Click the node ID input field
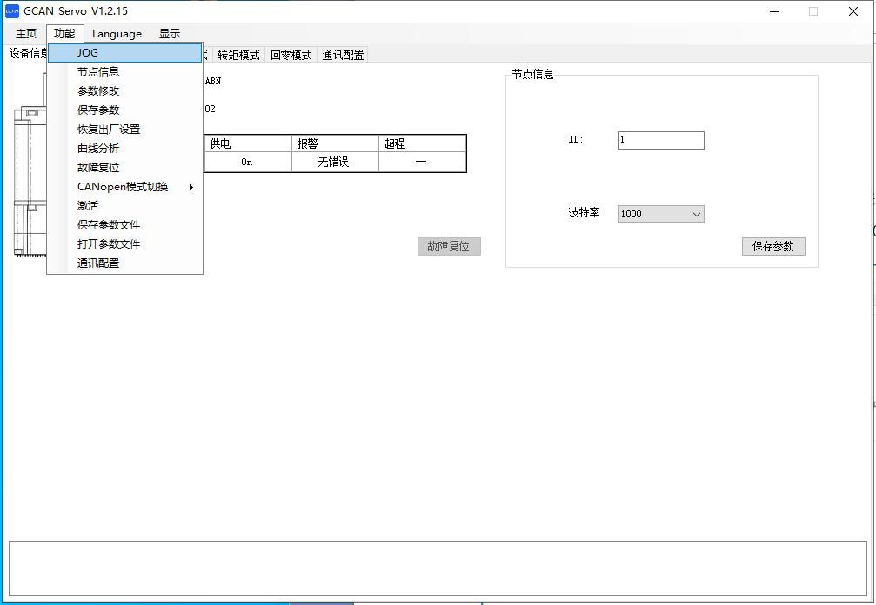This screenshot has width=876, height=605. (x=660, y=140)
